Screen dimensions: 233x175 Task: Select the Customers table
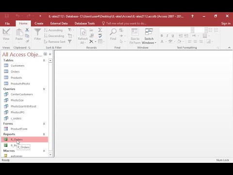[25, 66]
